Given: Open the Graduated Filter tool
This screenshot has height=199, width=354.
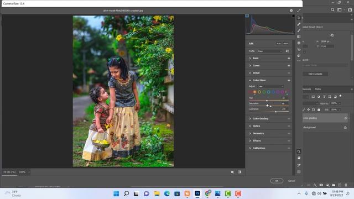Looking at the screenshot, I should point(299,37).
